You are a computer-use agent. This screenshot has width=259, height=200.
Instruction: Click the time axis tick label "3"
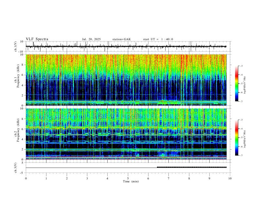pos(87,178)
